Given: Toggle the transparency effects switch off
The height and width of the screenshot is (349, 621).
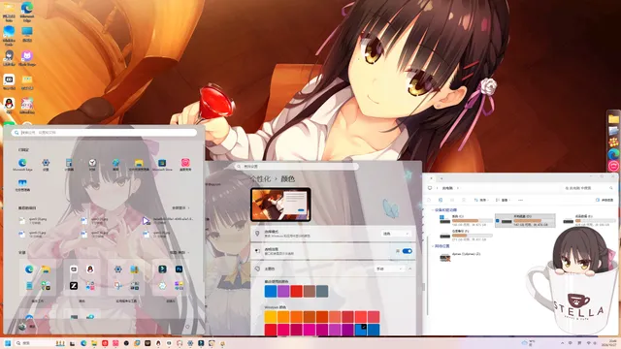Looking at the screenshot, I should 407,251.
